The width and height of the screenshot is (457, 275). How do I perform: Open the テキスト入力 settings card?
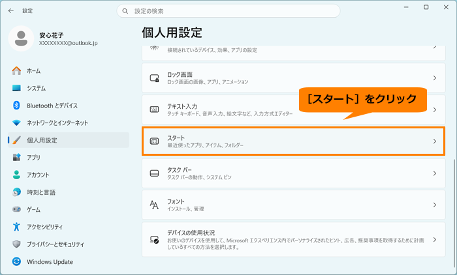click(294, 109)
